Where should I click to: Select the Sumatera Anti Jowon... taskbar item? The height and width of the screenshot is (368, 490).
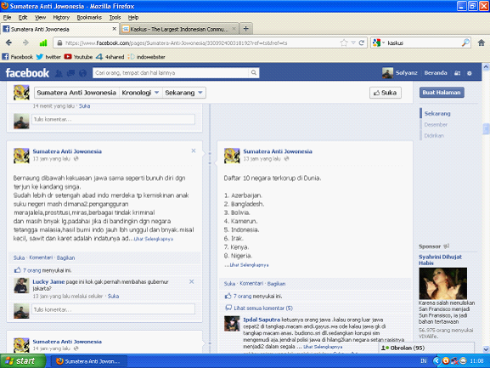89,361
